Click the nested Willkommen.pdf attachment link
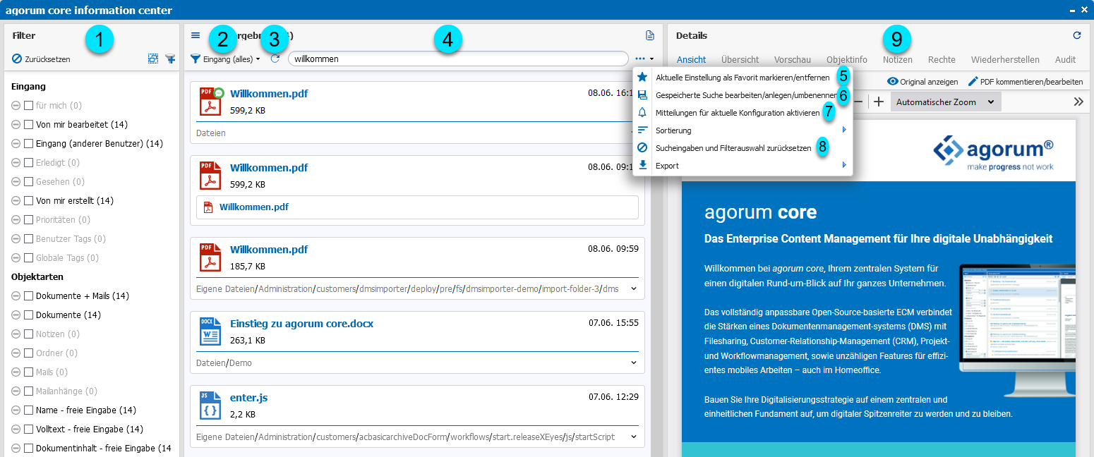This screenshot has width=1094, height=457. 254,207
